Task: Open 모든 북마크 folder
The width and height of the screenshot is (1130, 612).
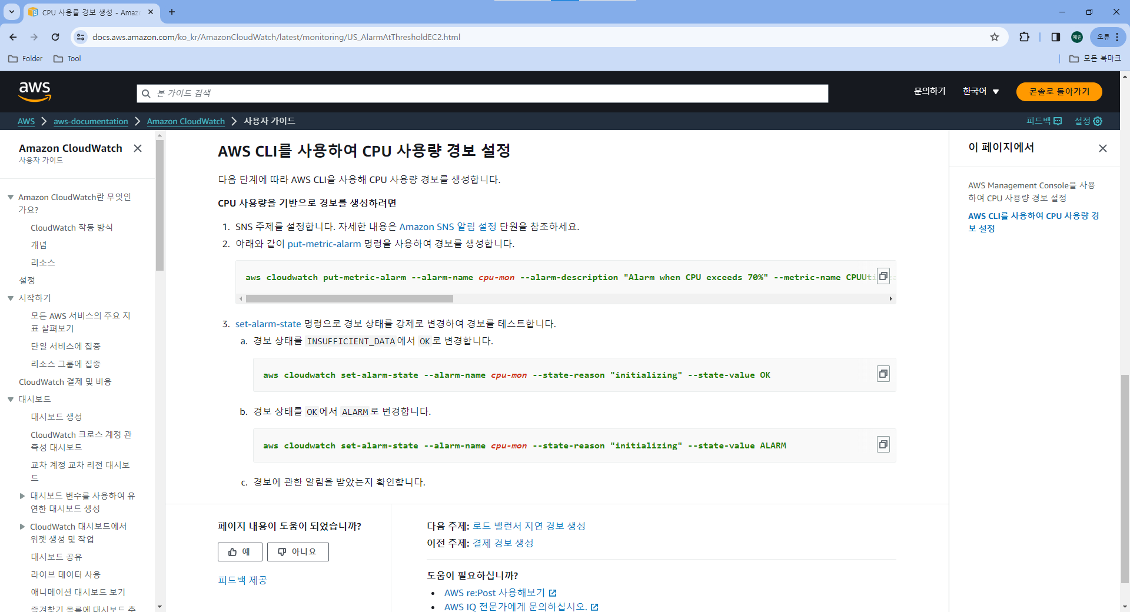Action: tap(1095, 59)
